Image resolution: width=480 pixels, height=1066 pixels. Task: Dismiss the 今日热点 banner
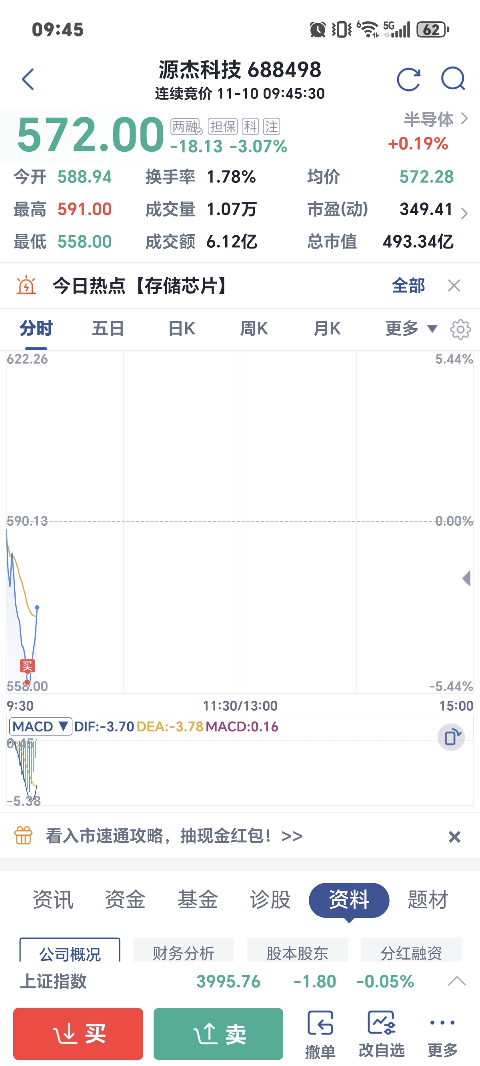454,286
